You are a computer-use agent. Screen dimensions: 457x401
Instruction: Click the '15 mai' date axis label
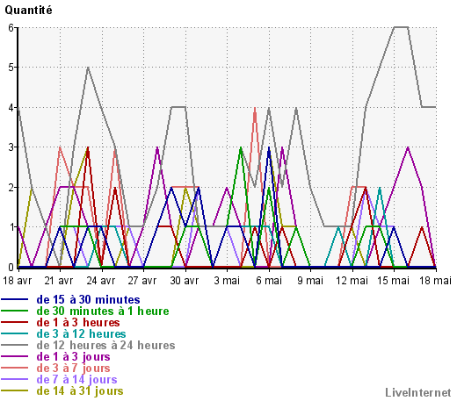pyautogui.click(x=393, y=281)
